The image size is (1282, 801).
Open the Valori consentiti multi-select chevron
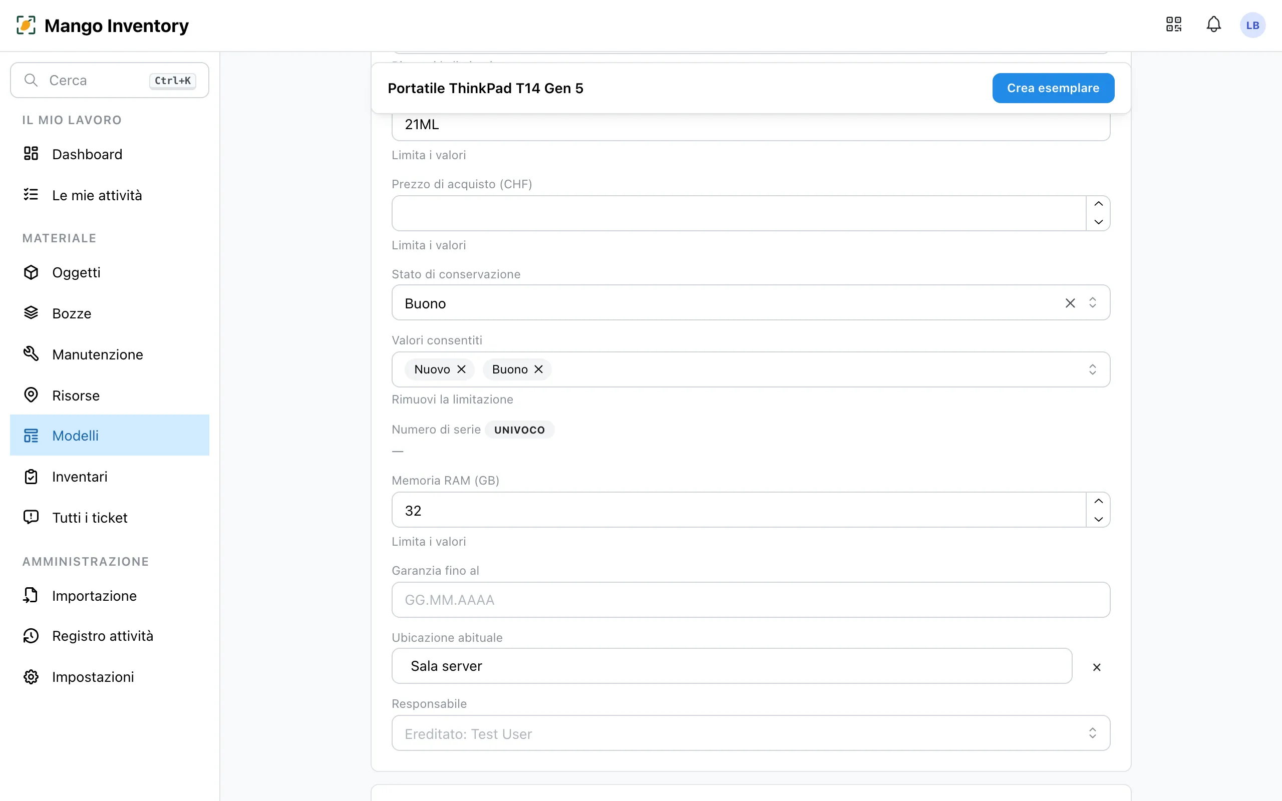(1092, 369)
